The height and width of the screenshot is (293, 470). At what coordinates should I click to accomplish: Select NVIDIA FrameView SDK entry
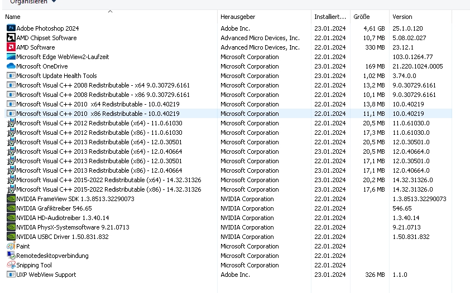coord(75,199)
